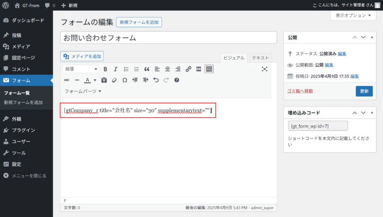Open the comments bubble in admin bar
This screenshot has height=217, width=383.
tap(50, 5)
